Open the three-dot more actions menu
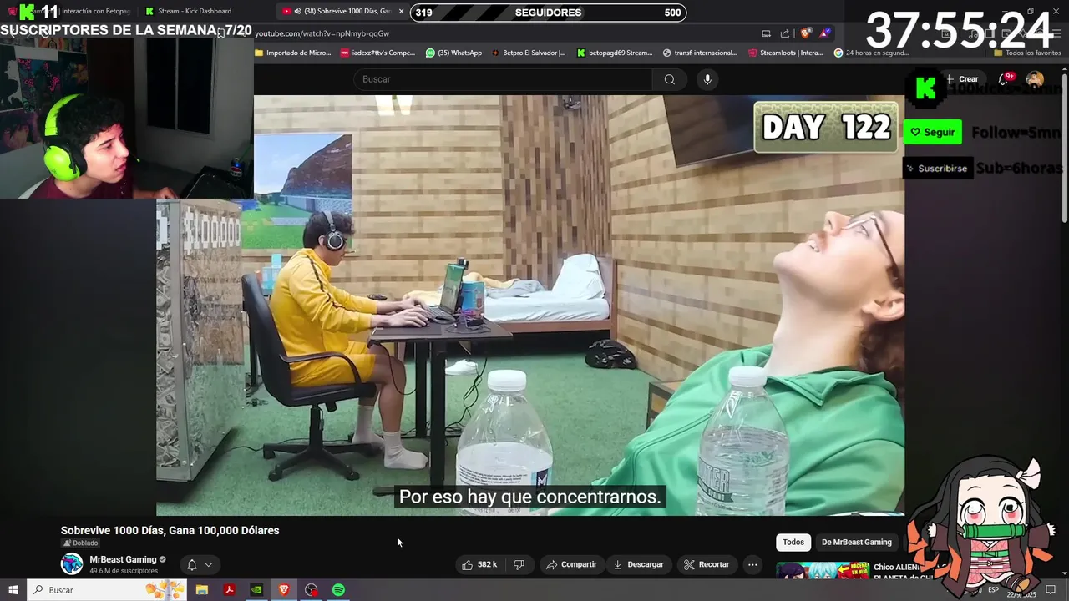The width and height of the screenshot is (1069, 601). pyautogui.click(x=752, y=564)
